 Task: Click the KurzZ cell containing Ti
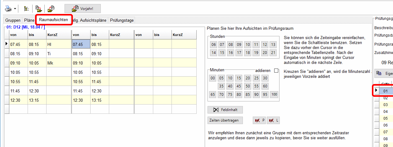click(x=59, y=53)
